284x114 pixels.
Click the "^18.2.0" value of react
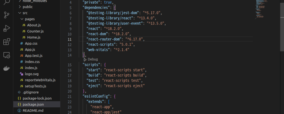tap(113, 29)
